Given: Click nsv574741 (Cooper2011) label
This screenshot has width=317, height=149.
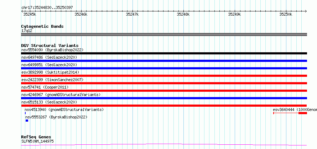Looking at the screenshot, I should 45,87.
